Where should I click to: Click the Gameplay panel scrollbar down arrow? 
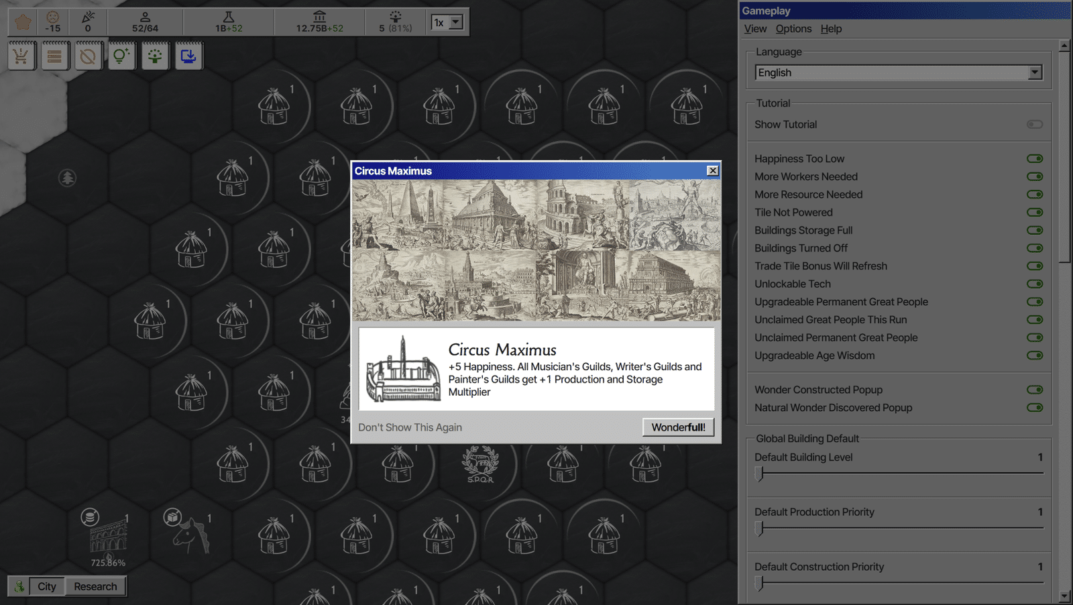point(1064,596)
